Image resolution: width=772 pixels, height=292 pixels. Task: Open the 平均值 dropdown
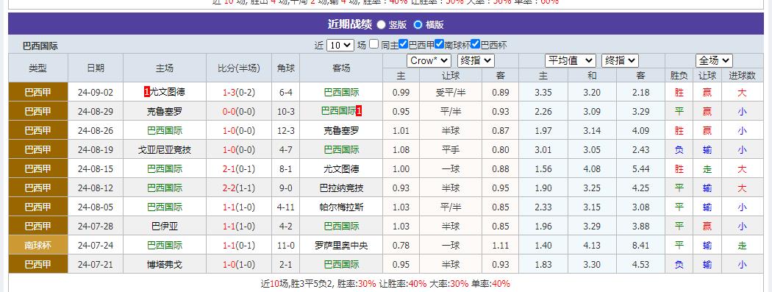[x=571, y=60]
